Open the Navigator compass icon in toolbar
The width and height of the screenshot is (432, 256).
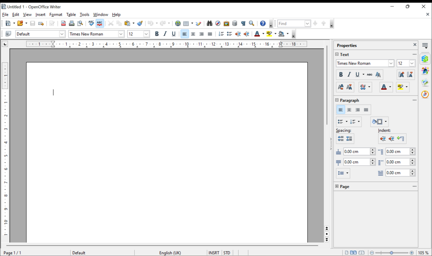tap(218, 23)
